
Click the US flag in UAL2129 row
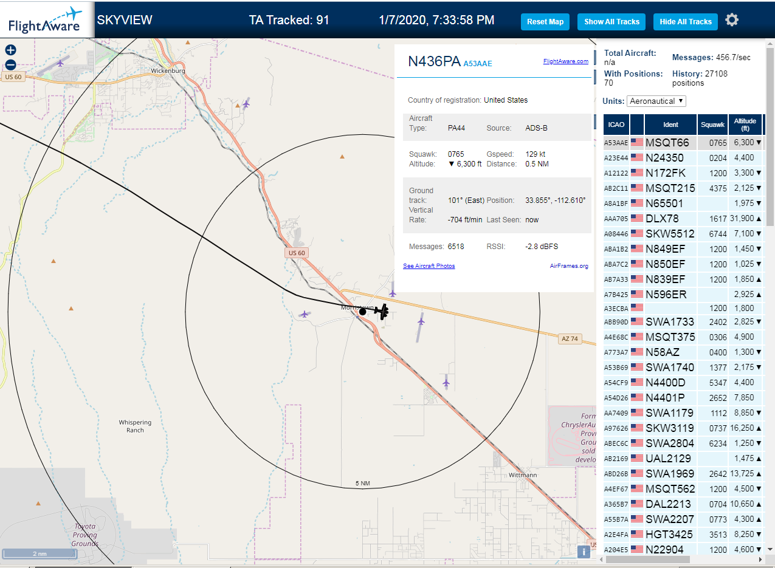coord(637,459)
